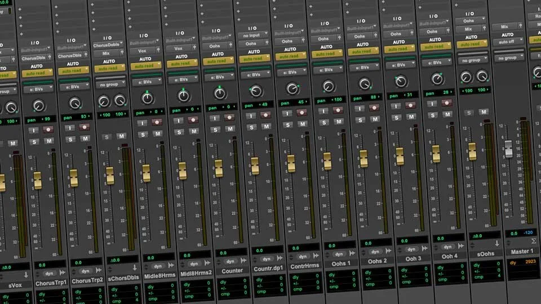Image resolution: width=541 pixels, height=304 pixels.
Task: Click left pan knob on sChorsDbls
Action: pos(104,101)
